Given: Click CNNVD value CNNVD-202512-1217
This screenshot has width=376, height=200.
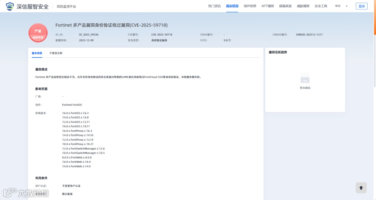Looking at the screenshot, I should [310, 34].
